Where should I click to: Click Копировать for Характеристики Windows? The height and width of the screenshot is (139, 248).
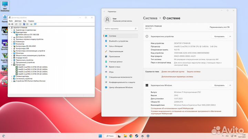click(x=219, y=85)
